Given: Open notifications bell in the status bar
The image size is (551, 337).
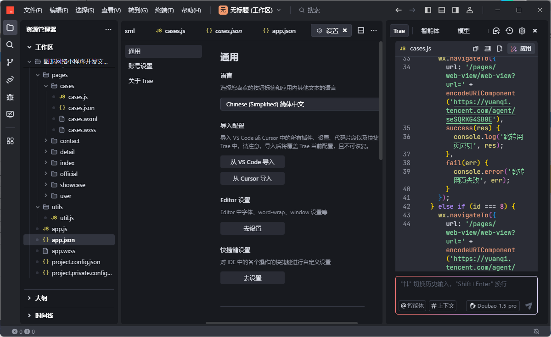Looking at the screenshot, I should [536, 331].
